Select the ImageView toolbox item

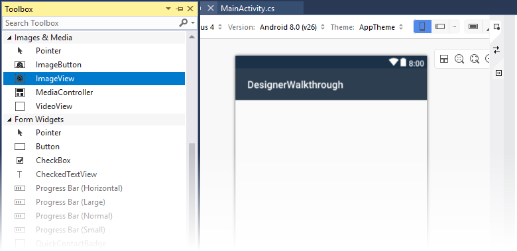click(94, 79)
